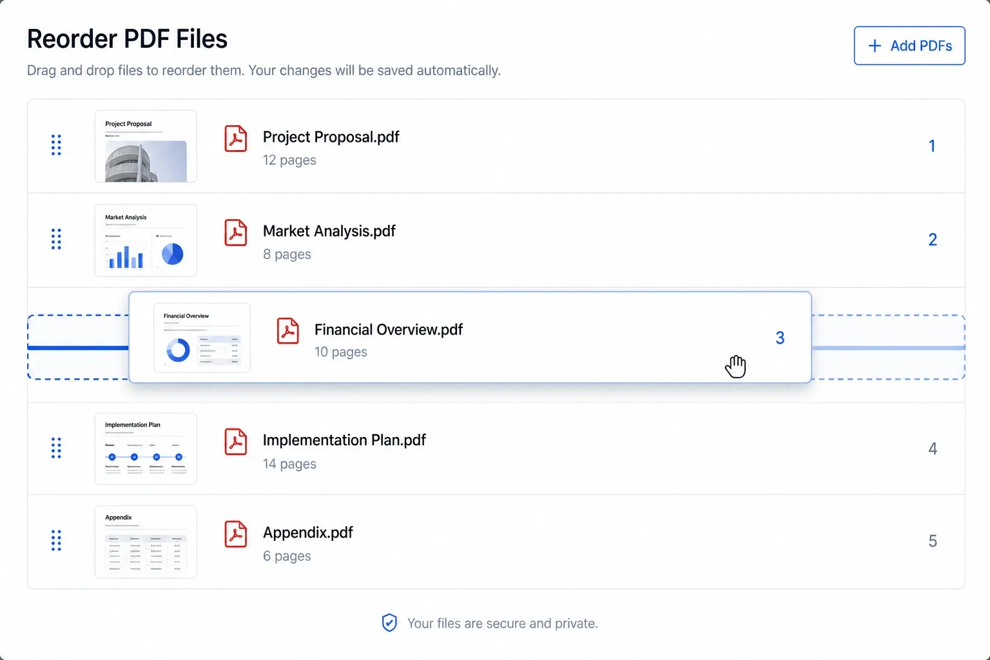The image size is (990, 660).
Task: Select the Appendix.pdf file name
Action: pyautogui.click(x=307, y=532)
